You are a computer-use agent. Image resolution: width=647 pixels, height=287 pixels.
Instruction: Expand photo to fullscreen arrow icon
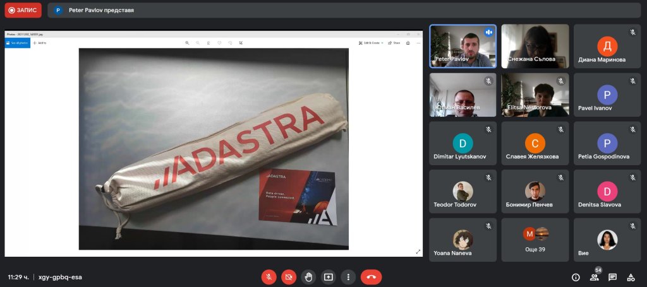(418, 252)
